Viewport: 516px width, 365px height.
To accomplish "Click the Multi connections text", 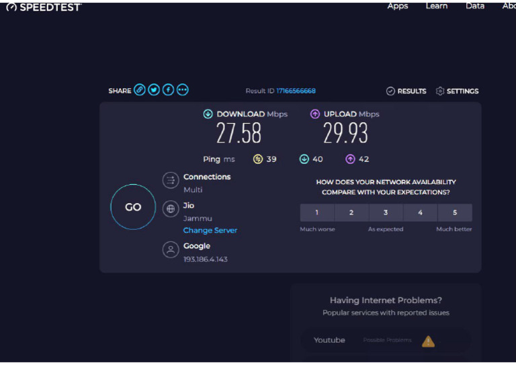I will [193, 190].
